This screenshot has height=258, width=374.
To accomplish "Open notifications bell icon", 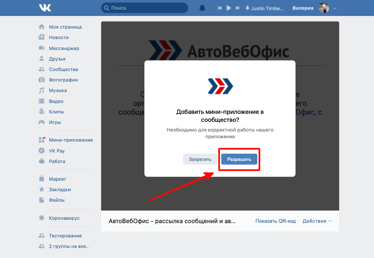I will (202, 8).
